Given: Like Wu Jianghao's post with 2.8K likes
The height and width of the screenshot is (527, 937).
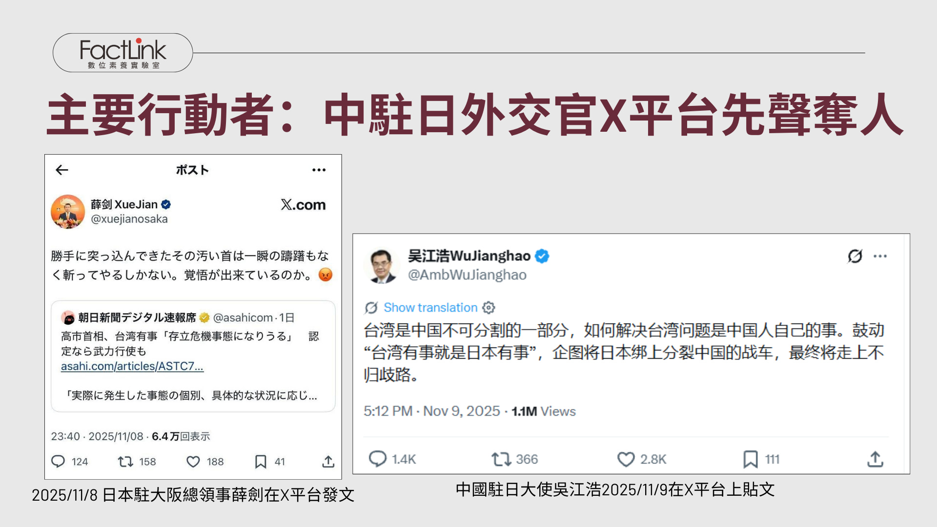Looking at the screenshot, I should (626, 459).
